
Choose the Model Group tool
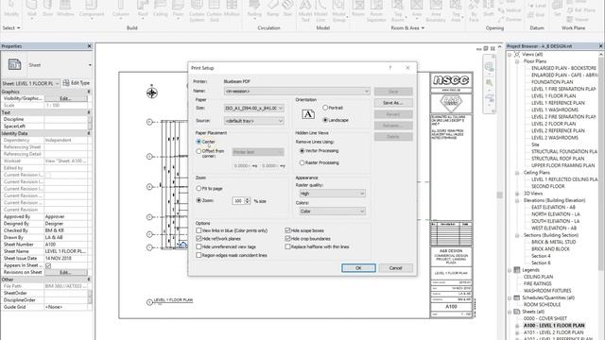coord(338,10)
